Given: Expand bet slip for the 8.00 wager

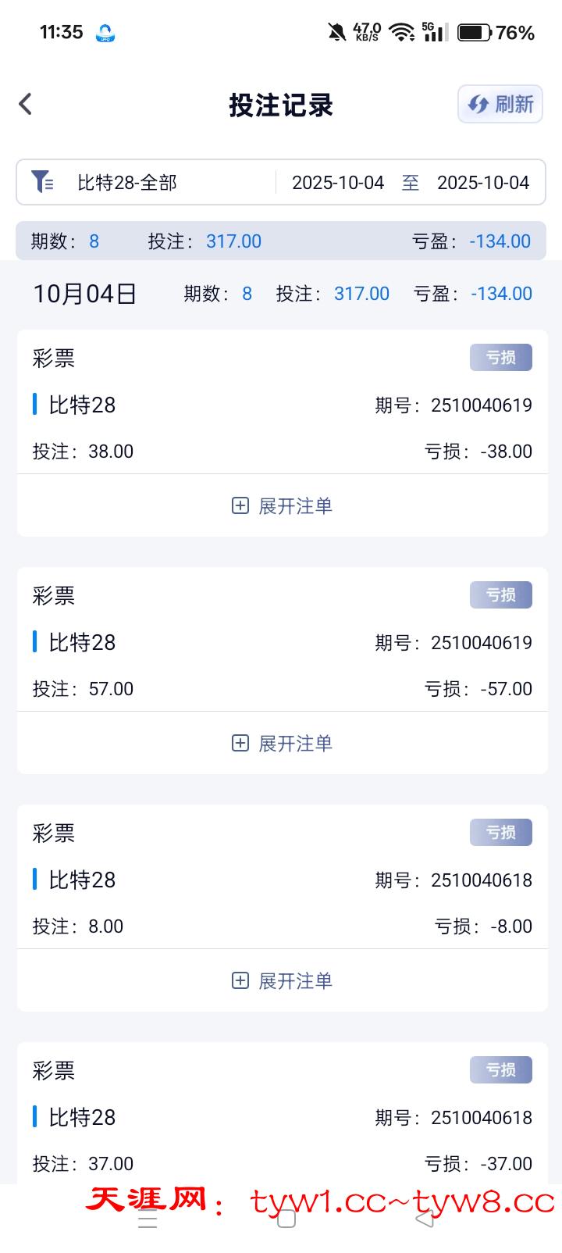Looking at the screenshot, I should 295,981.
